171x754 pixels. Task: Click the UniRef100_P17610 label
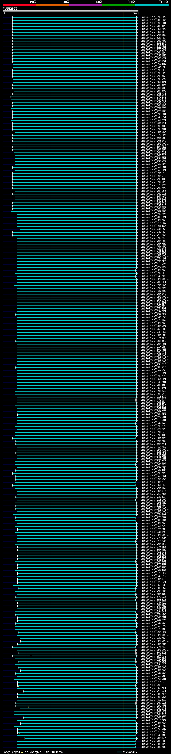point(153,699)
